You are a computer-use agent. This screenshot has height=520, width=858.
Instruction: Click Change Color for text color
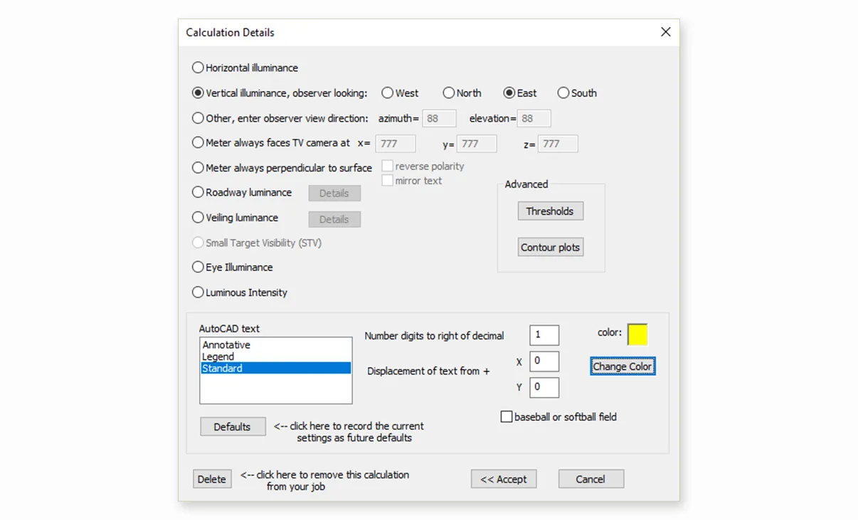click(x=622, y=366)
